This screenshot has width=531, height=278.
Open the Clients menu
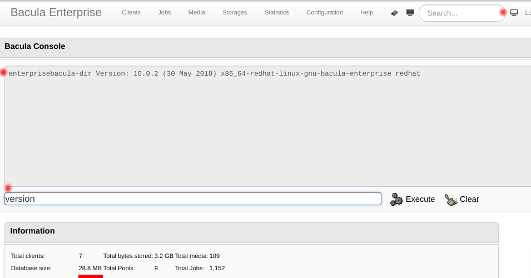(x=131, y=13)
